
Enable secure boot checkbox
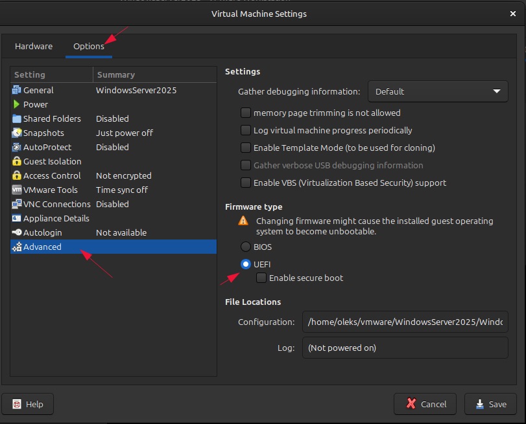(x=261, y=278)
